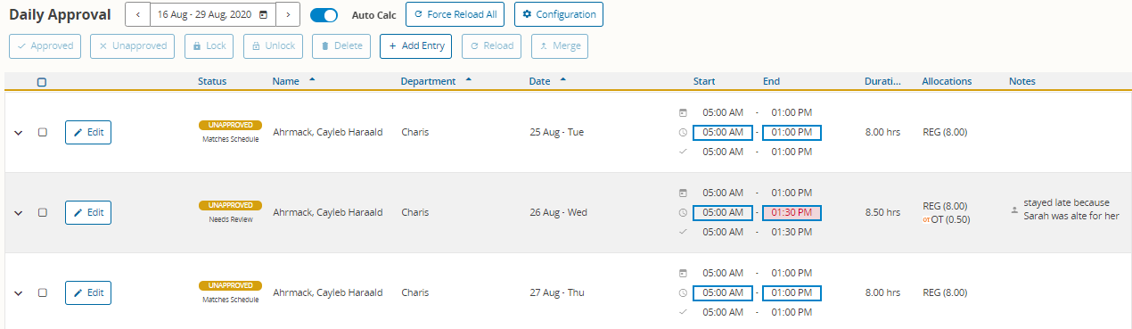This screenshot has height=329, width=1132.
Task: Click Force Reload All button
Action: [455, 14]
